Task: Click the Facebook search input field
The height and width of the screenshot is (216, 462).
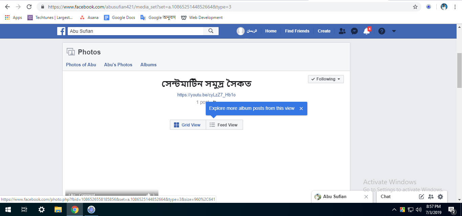Action: coord(135,31)
